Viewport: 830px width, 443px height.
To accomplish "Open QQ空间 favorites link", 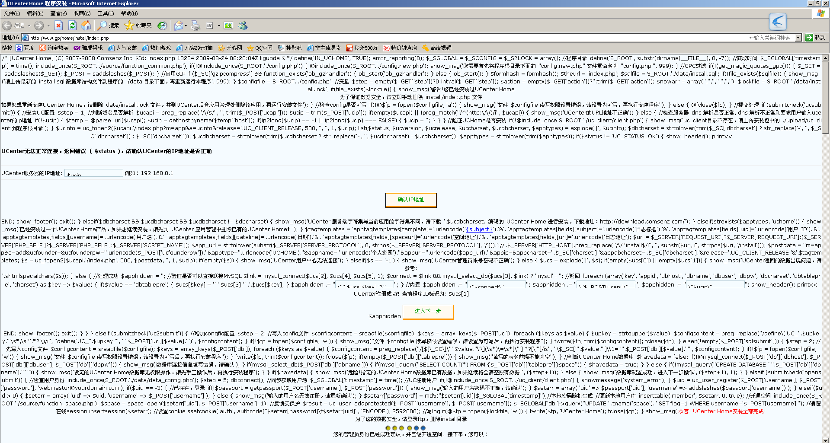I will pyautogui.click(x=260, y=48).
